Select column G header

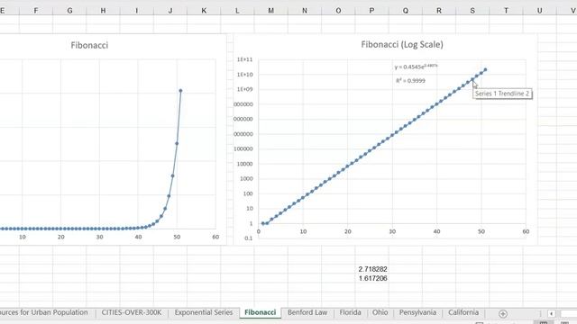coord(69,11)
